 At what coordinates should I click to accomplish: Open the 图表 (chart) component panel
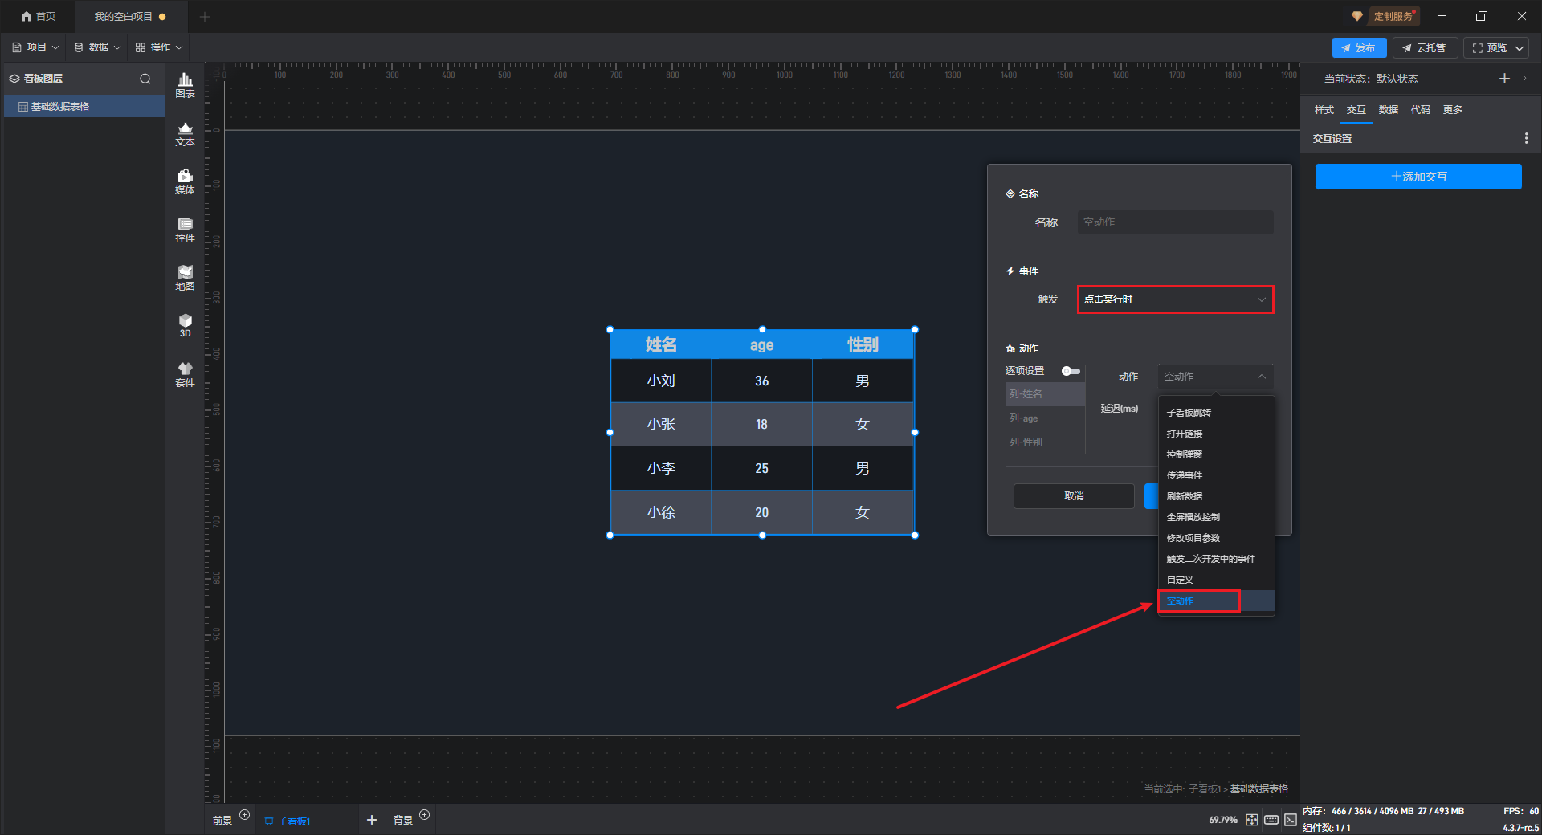tap(185, 85)
